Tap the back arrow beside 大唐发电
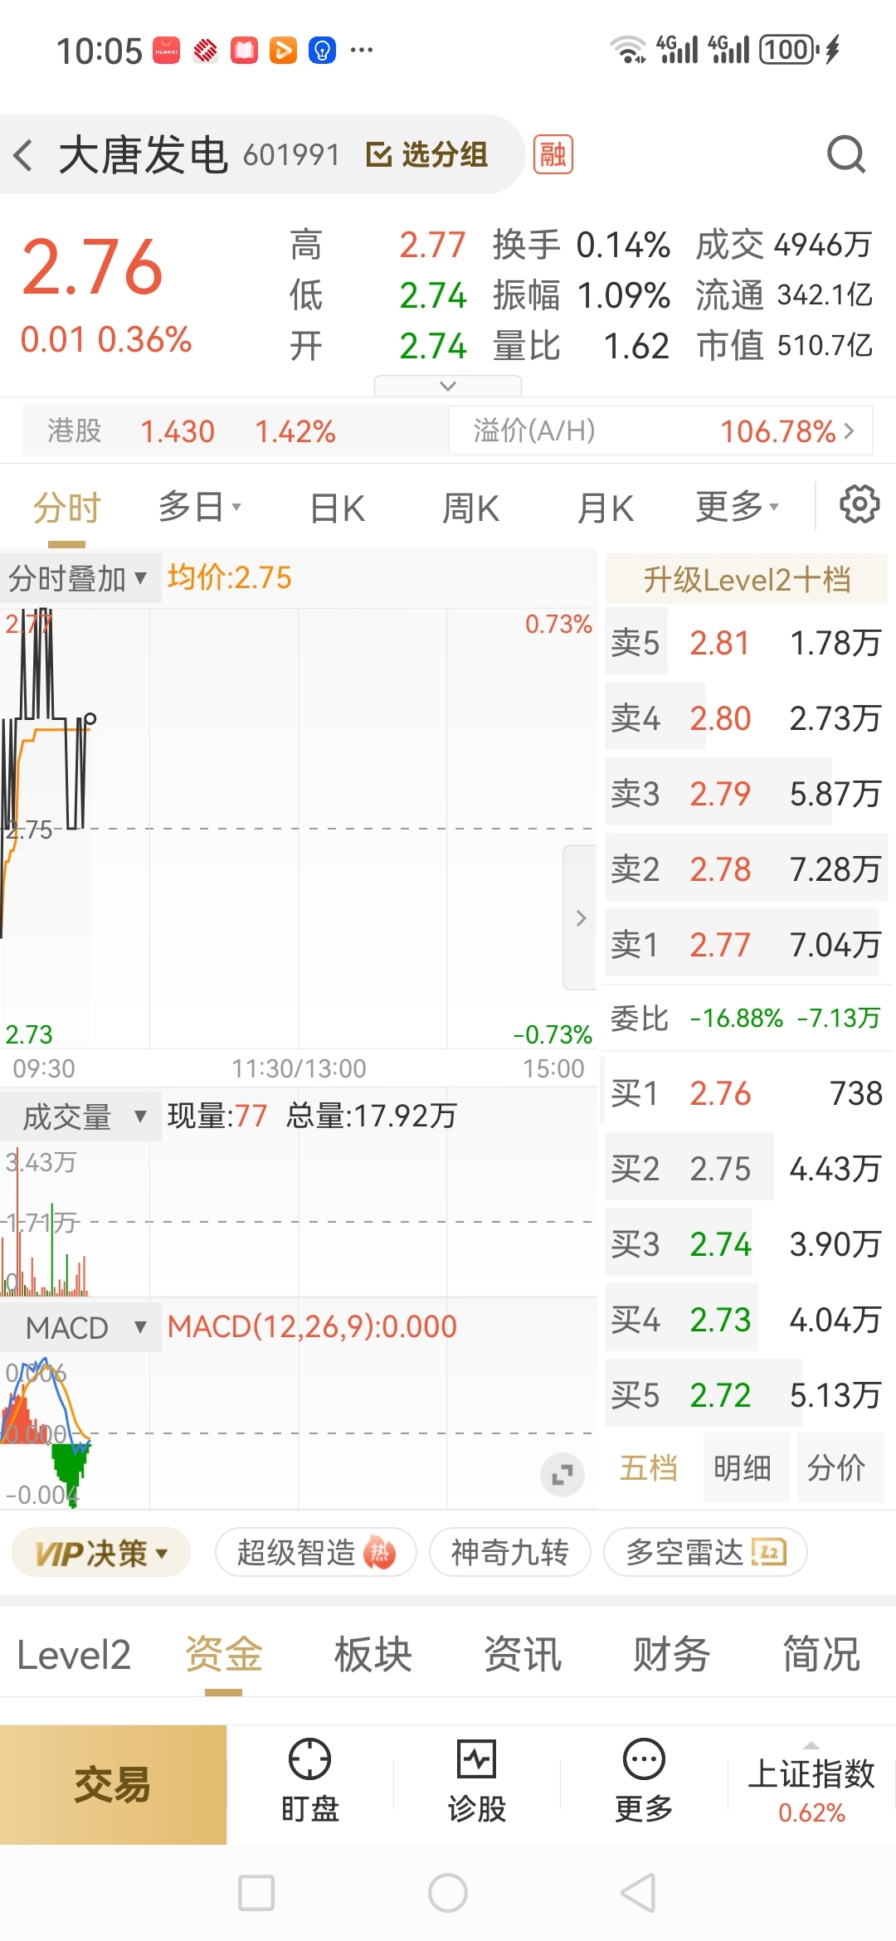896x1941 pixels. [x=23, y=155]
